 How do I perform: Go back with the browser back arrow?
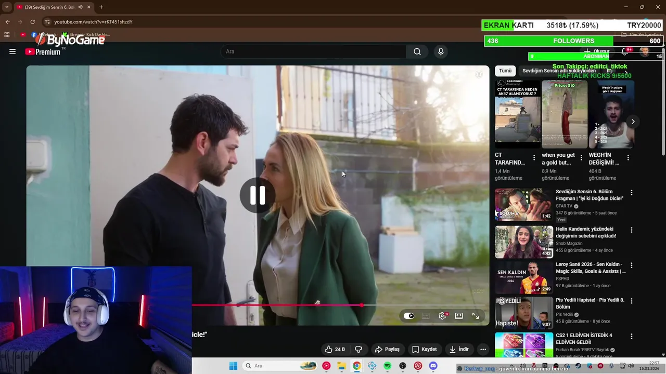click(x=7, y=22)
